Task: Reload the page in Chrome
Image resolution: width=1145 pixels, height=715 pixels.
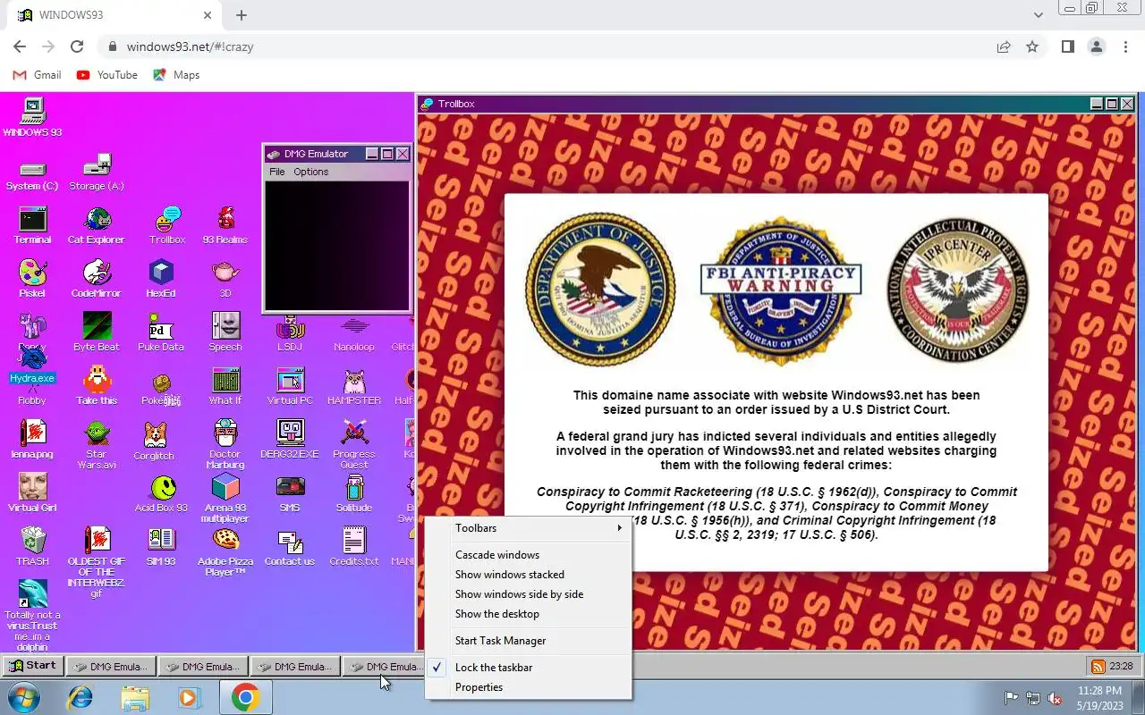Action: coord(77,46)
